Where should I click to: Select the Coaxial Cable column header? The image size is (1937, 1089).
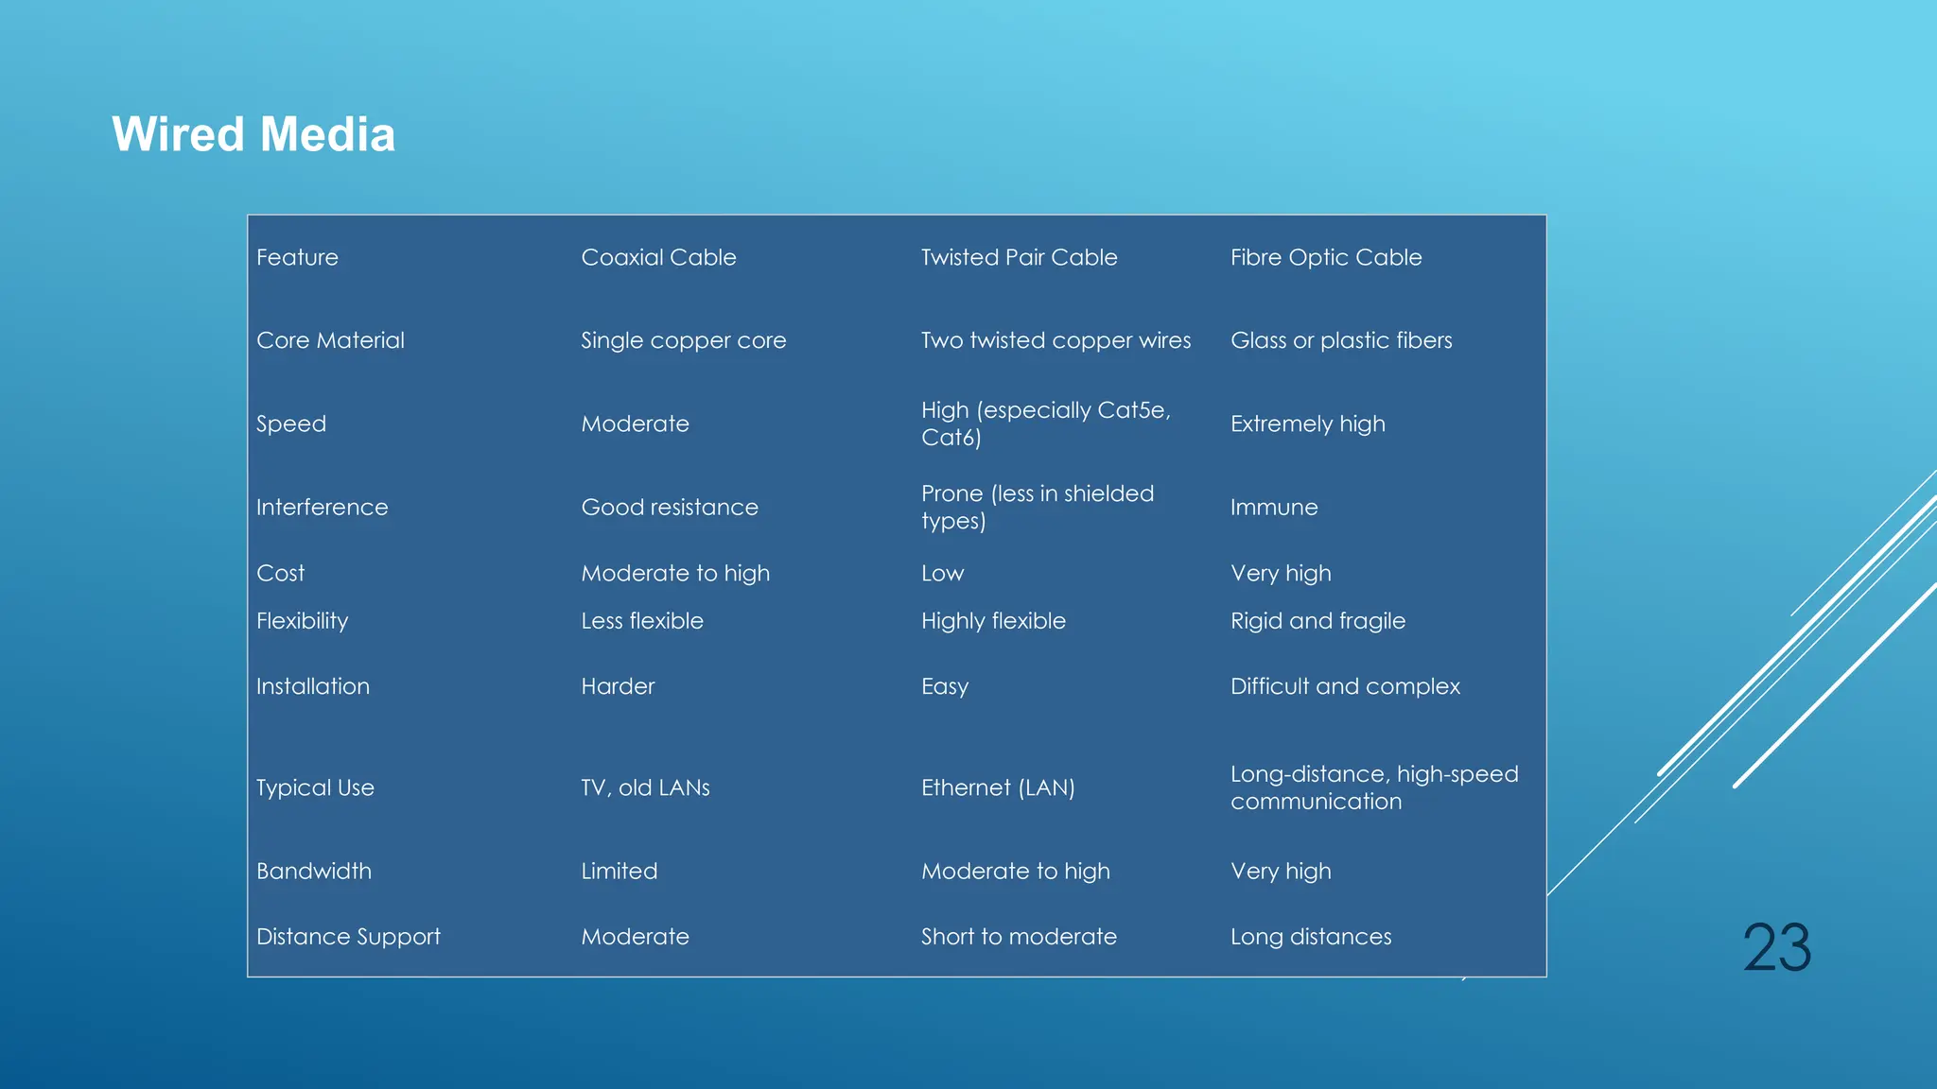click(658, 257)
